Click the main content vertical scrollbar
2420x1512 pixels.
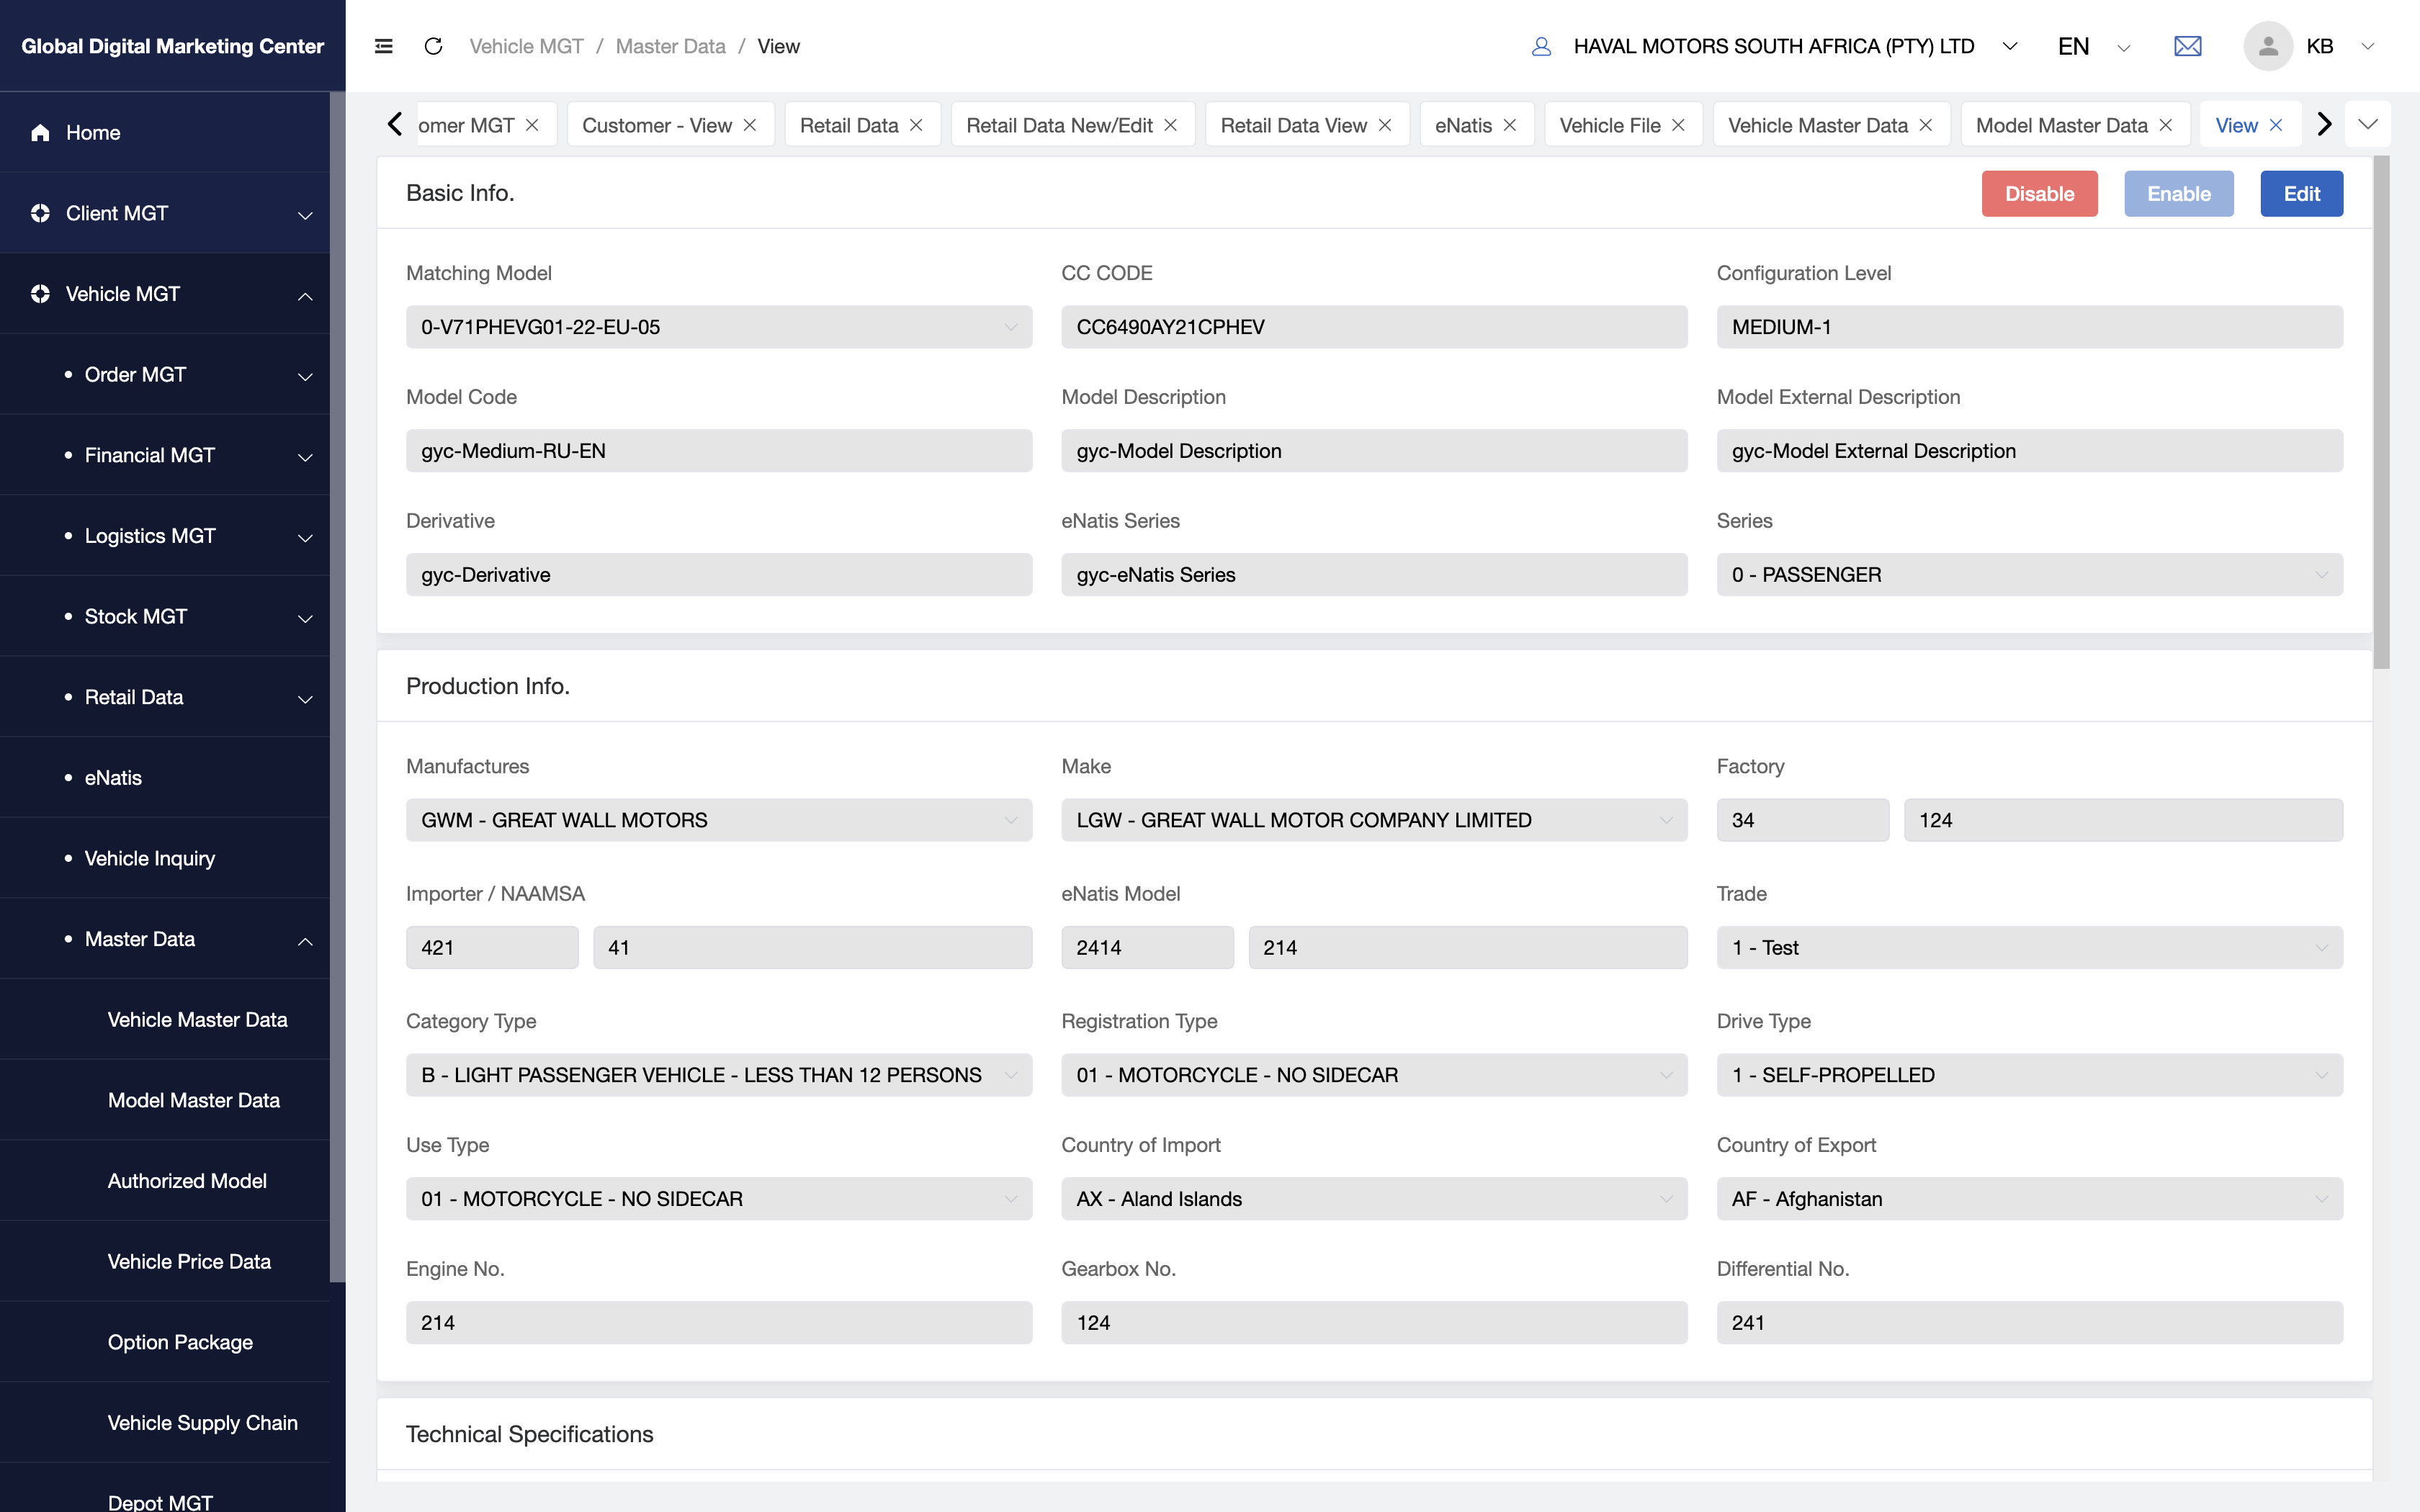click(2382, 412)
